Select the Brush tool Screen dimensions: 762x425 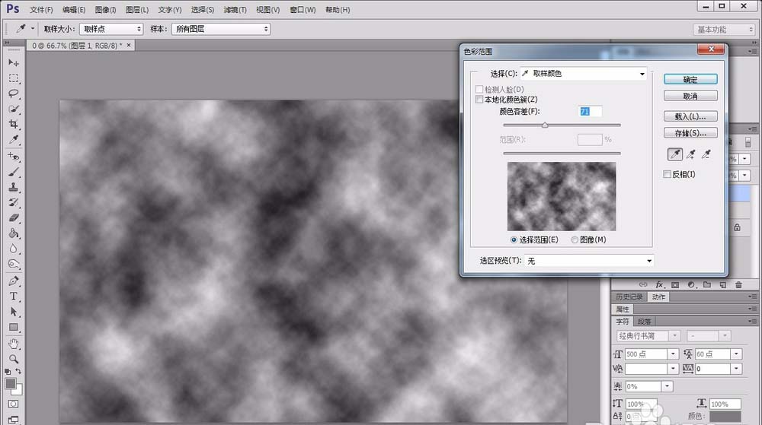coord(14,172)
